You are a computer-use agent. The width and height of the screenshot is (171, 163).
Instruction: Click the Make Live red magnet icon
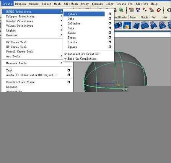(159, 10)
